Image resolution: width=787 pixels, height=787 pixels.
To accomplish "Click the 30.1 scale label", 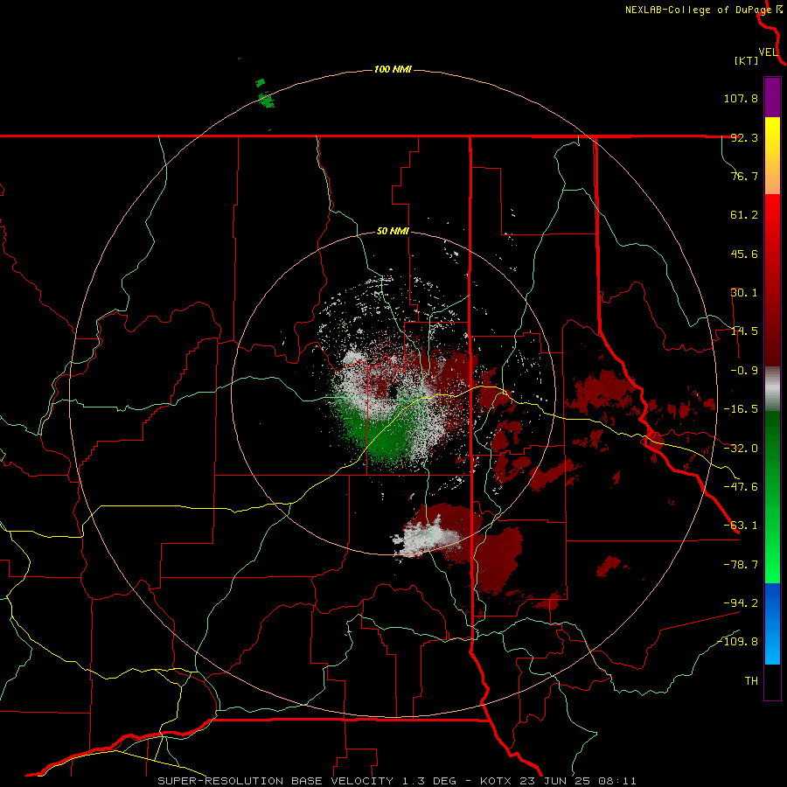I will [744, 293].
